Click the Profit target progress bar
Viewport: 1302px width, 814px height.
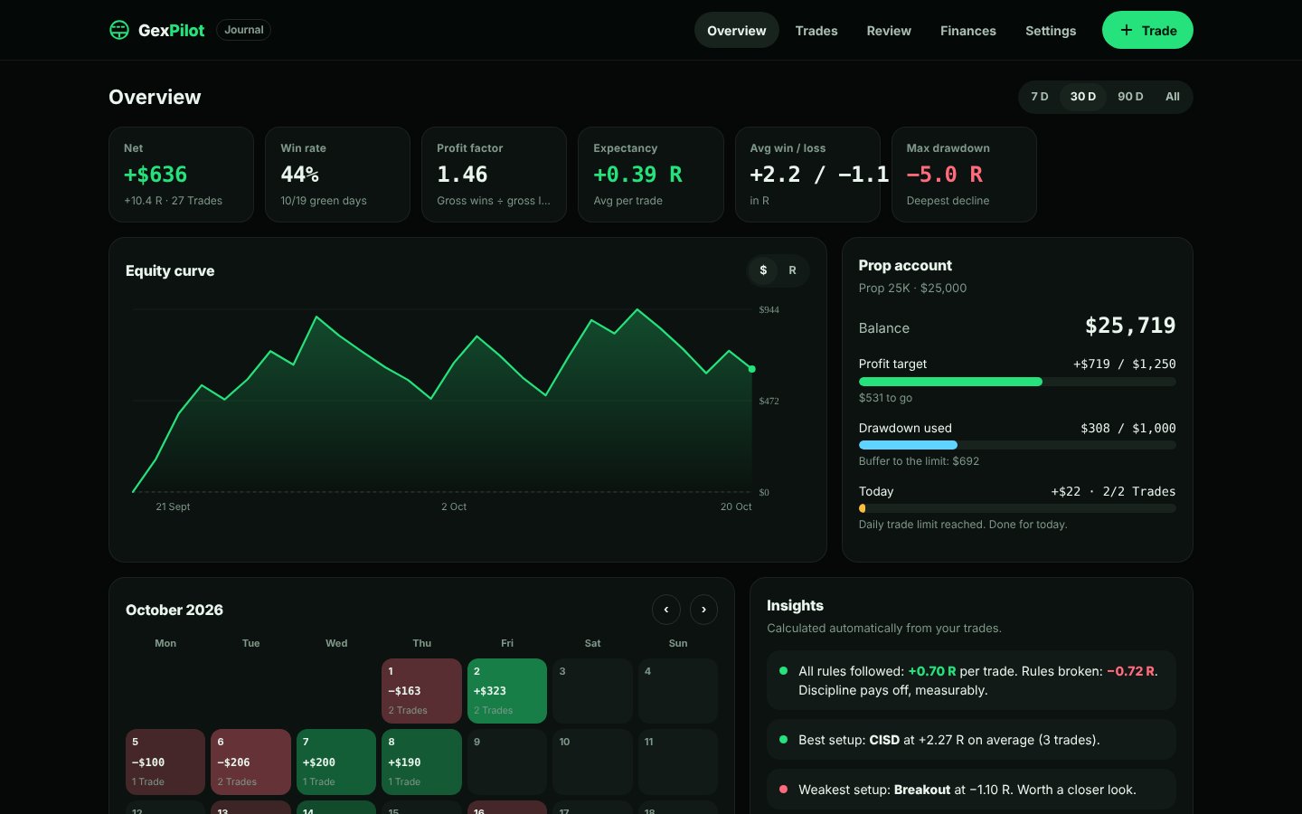click(x=1017, y=382)
